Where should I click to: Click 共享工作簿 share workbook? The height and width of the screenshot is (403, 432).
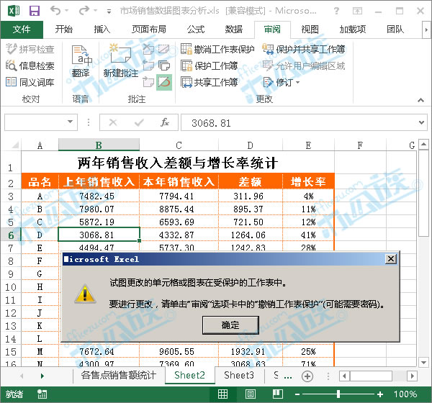pos(210,82)
